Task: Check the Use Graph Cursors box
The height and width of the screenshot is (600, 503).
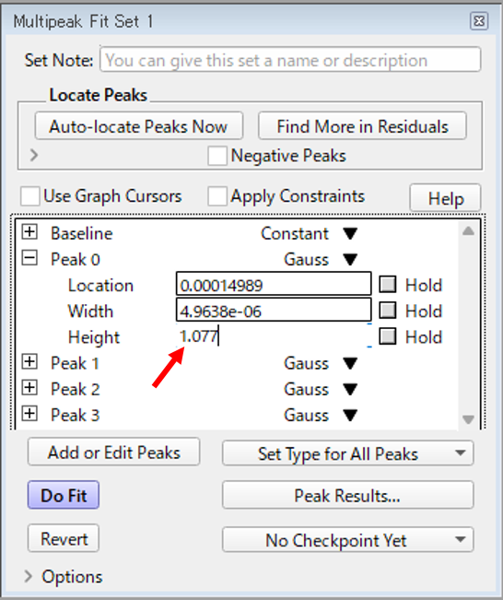Action: (x=29, y=196)
